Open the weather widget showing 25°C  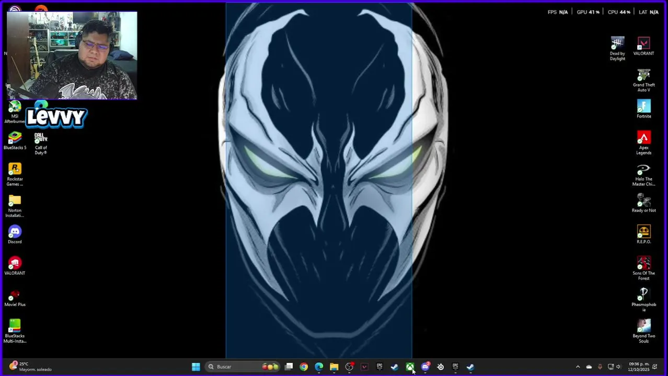[30, 367]
